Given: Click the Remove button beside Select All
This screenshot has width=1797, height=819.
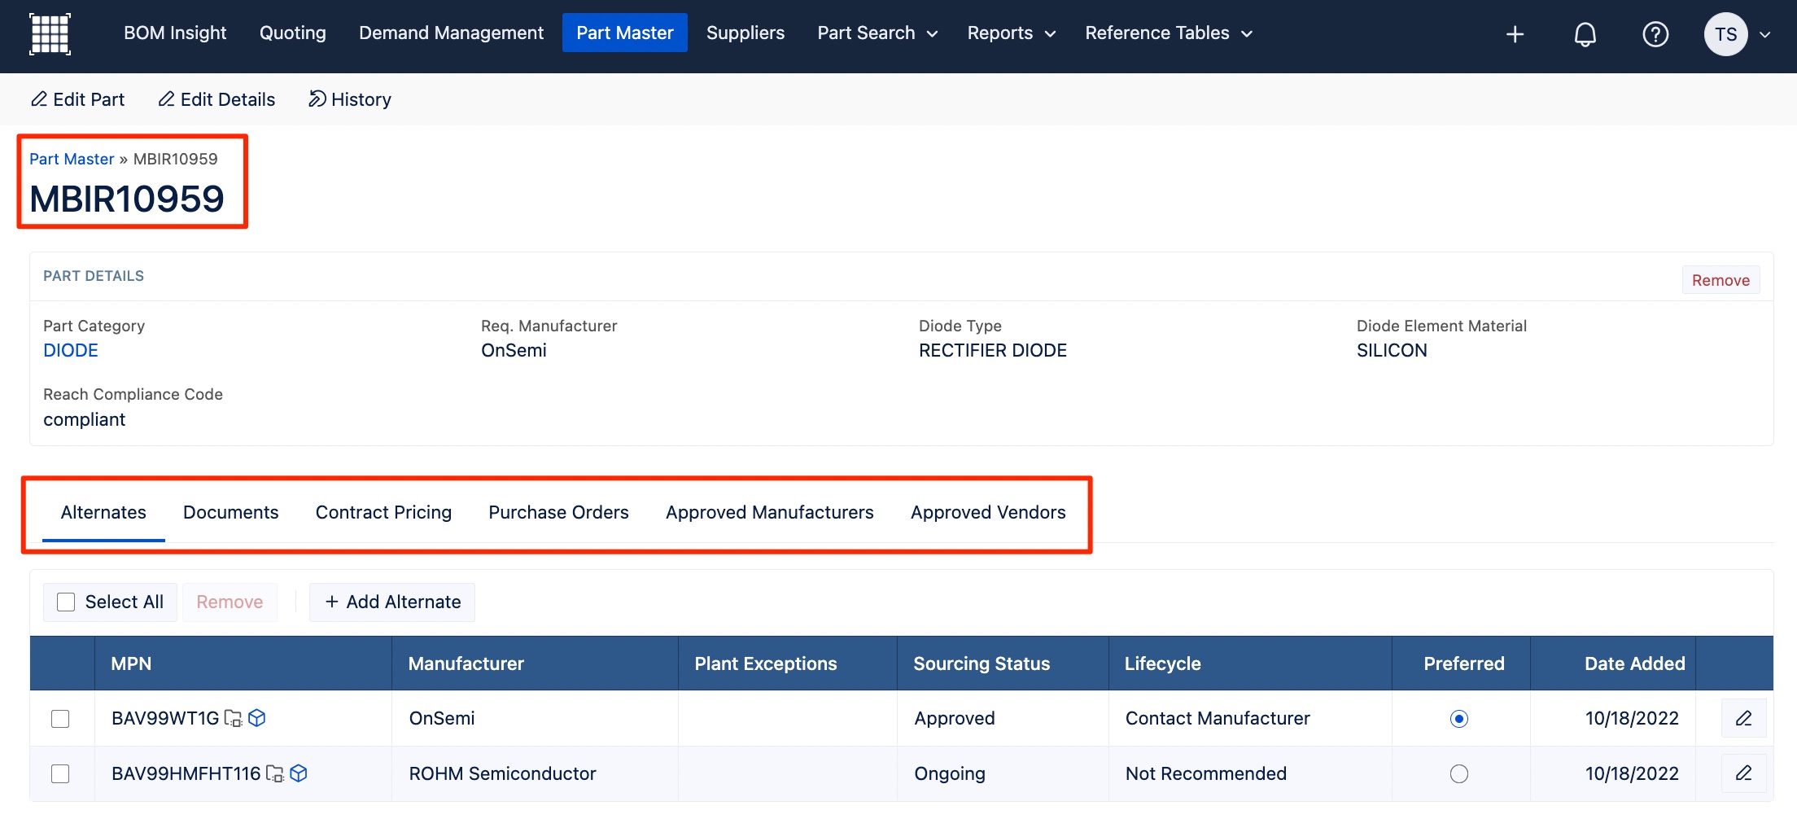Looking at the screenshot, I should pyautogui.click(x=230, y=602).
